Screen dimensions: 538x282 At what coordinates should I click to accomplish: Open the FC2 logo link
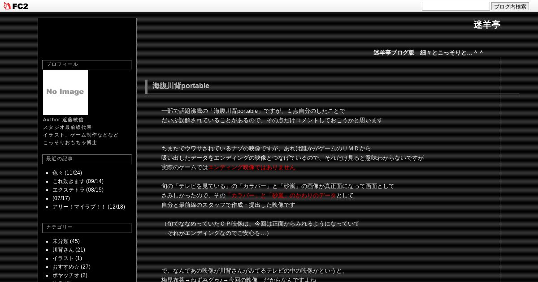(x=16, y=6)
